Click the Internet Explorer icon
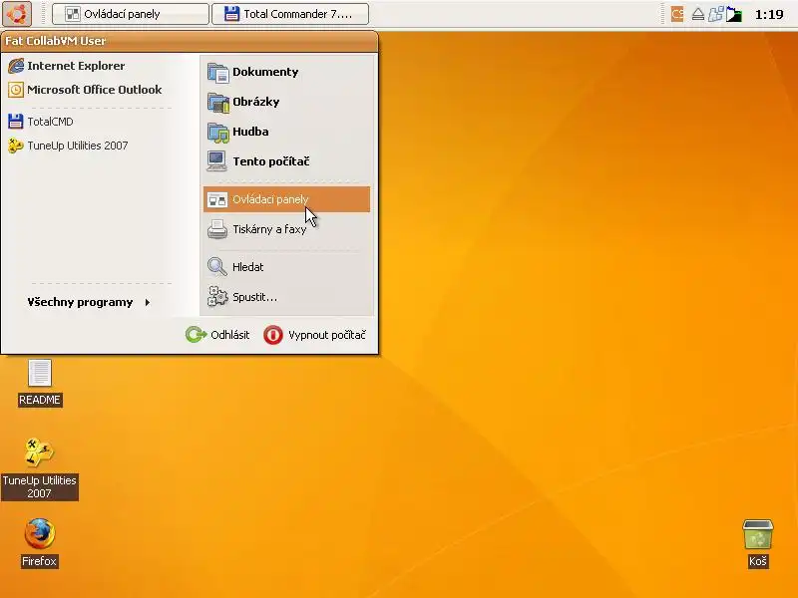The width and height of the screenshot is (798, 598). [x=16, y=66]
